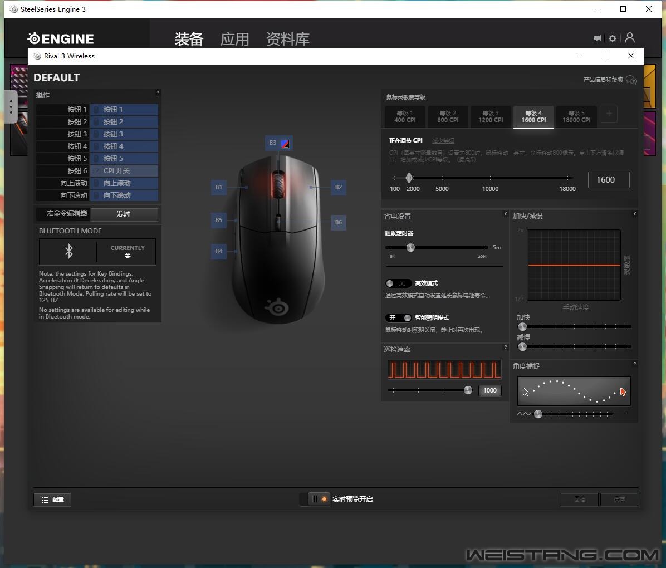This screenshot has width=666, height=568.
Task: Click the dimmed 保存 save button
Action: (619, 500)
